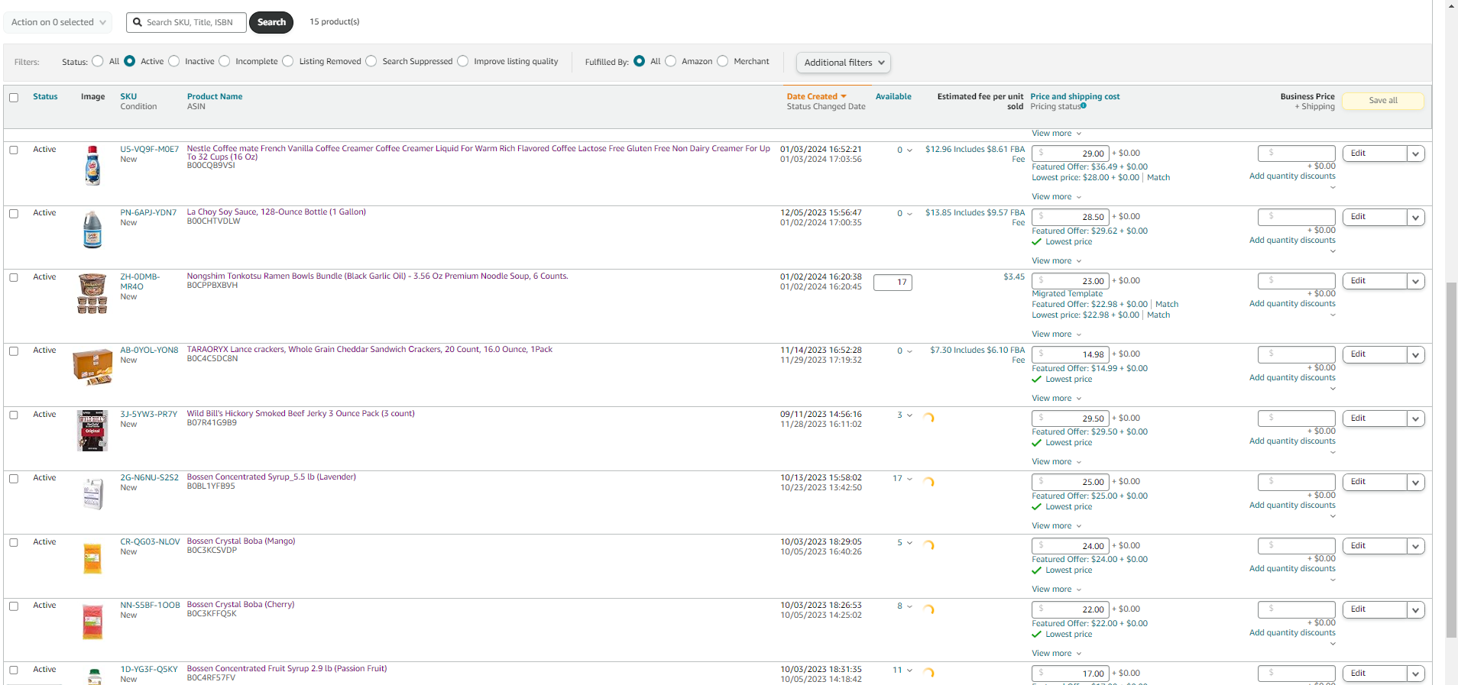The width and height of the screenshot is (1458, 685).
Task: Click the price field showing 28.50
Action: point(1070,217)
